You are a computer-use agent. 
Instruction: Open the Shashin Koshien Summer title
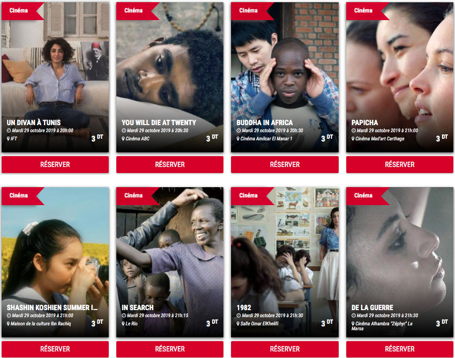(x=52, y=307)
